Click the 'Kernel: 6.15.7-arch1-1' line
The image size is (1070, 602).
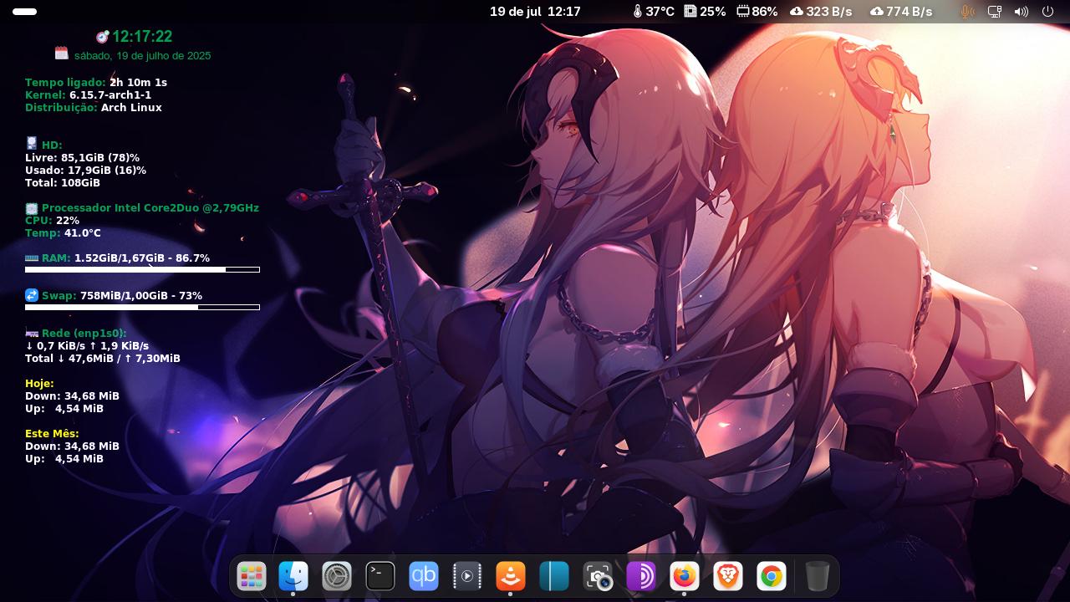[x=88, y=95]
